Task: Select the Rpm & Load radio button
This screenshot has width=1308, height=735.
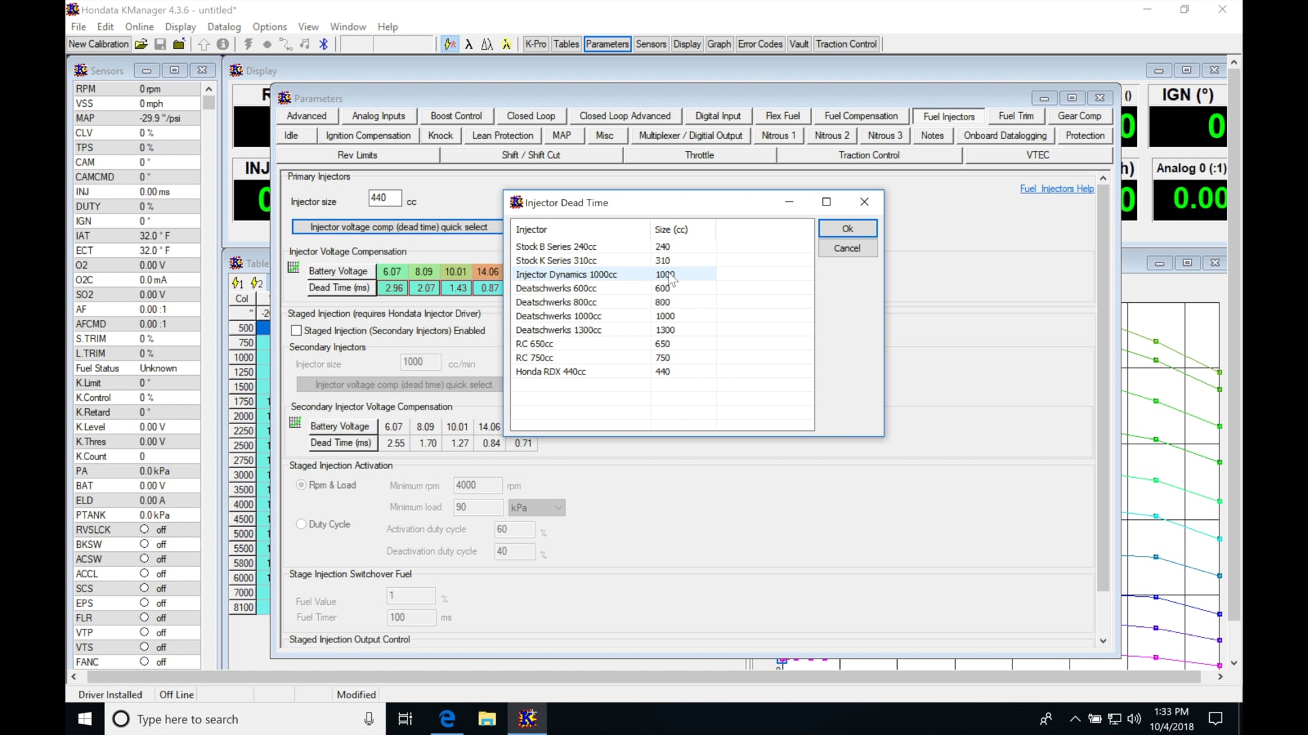Action: point(300,485)
